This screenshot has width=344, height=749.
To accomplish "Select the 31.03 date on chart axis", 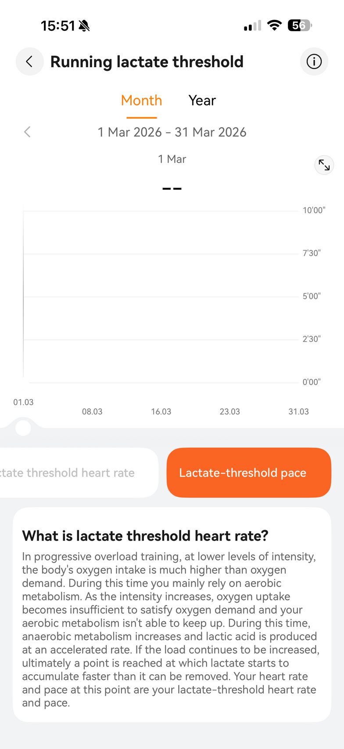I will (298, 411).
